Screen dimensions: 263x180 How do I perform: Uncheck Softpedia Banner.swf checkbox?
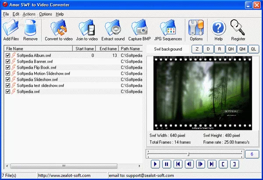tap(8, 61)
